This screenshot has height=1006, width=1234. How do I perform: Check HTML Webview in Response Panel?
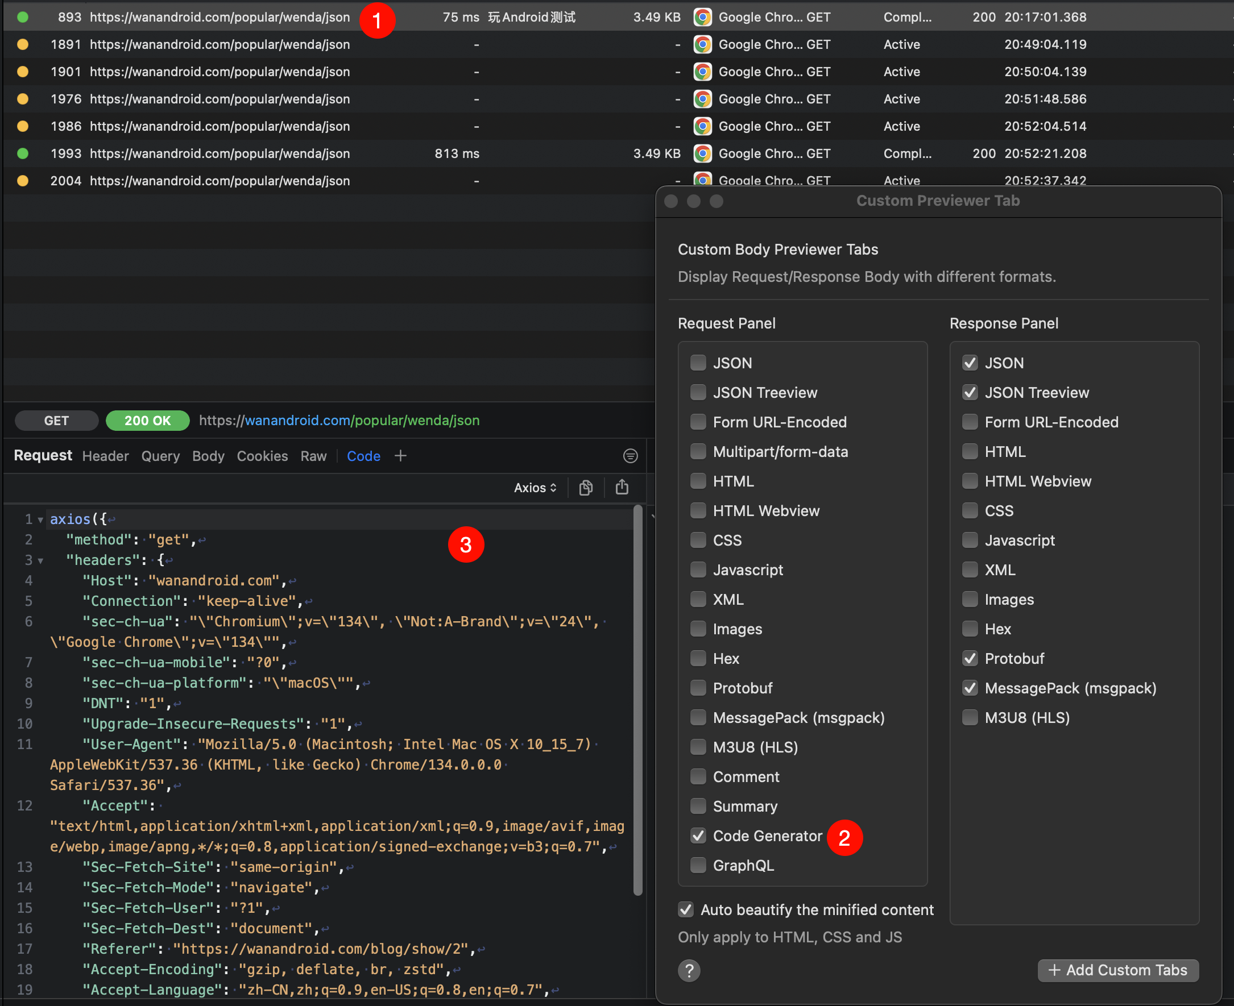click(x=970, y=481)
